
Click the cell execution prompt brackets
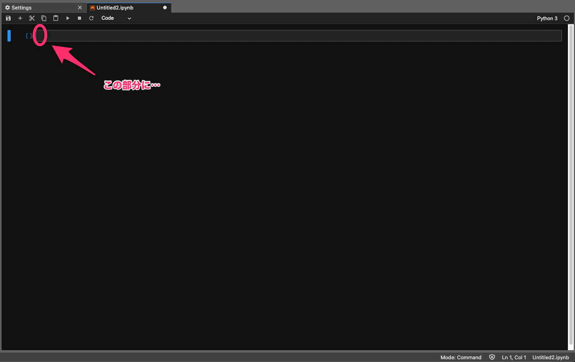(x=30, y=36)
